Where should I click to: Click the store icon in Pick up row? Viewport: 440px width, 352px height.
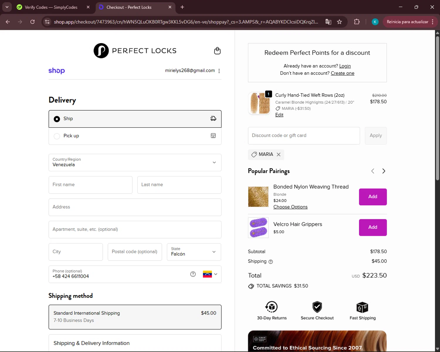click(213, 136)
